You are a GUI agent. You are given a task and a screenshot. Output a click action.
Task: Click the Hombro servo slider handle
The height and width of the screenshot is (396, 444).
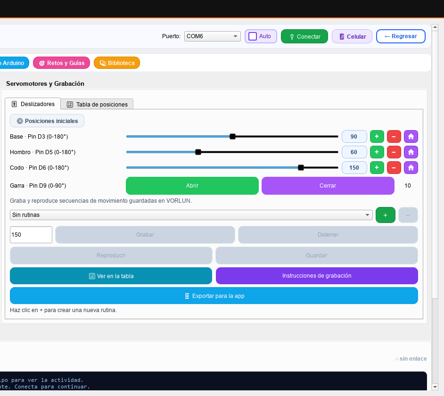point(198,152)
